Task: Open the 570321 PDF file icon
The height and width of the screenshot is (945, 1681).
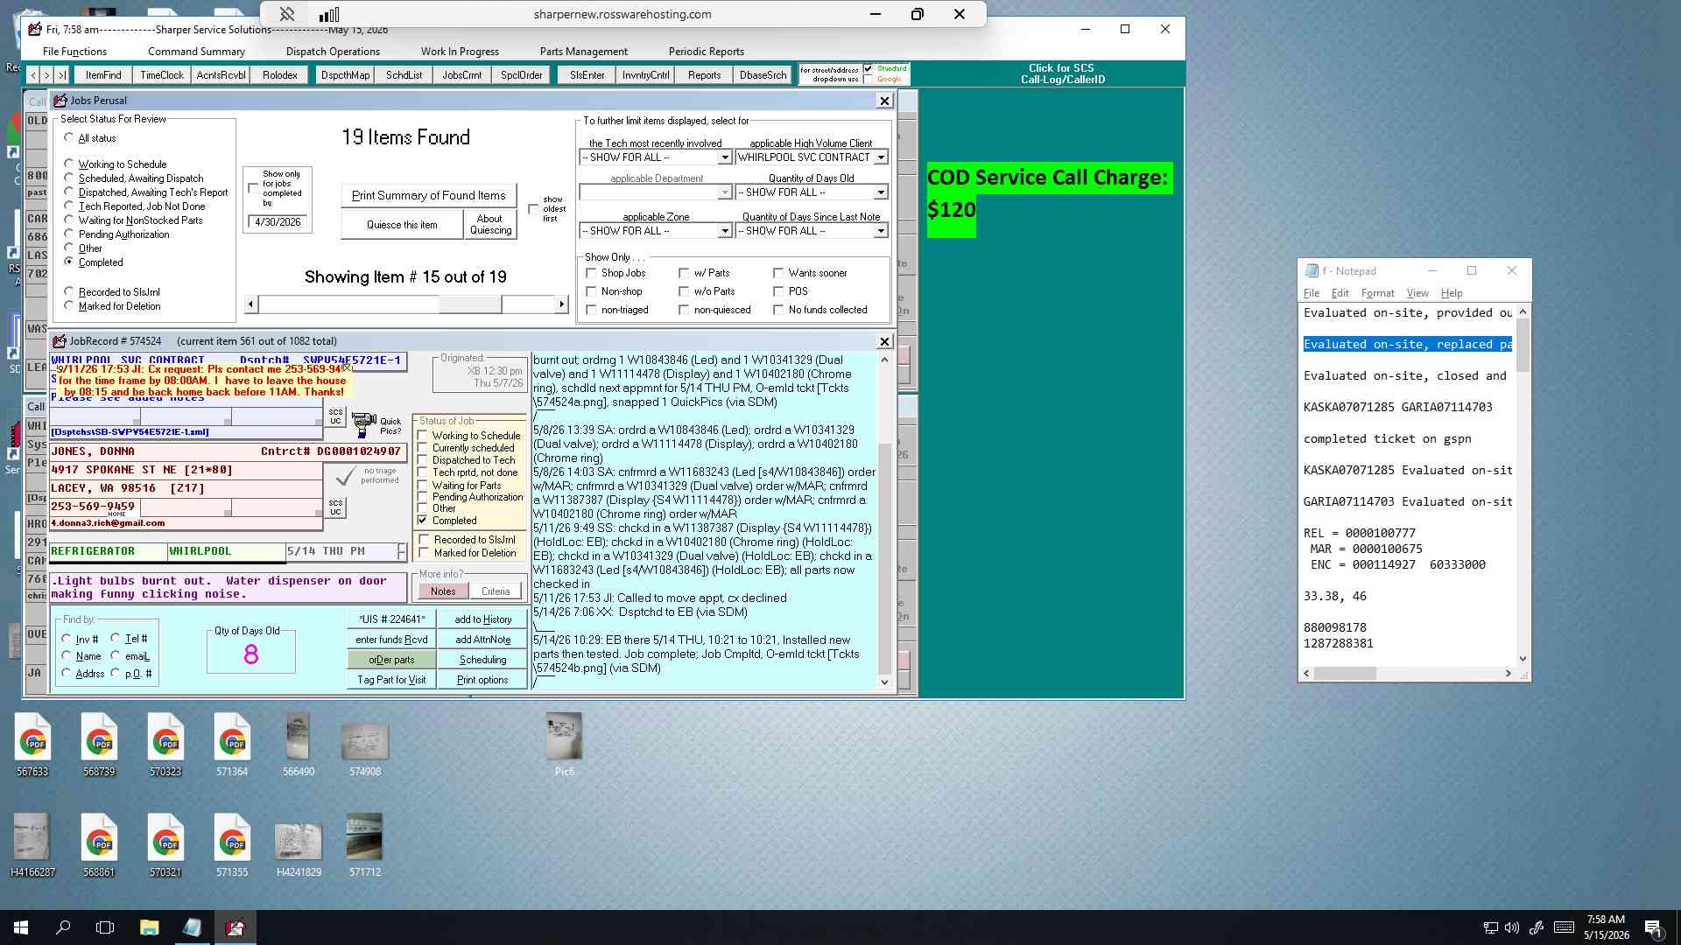Action: 165,845
